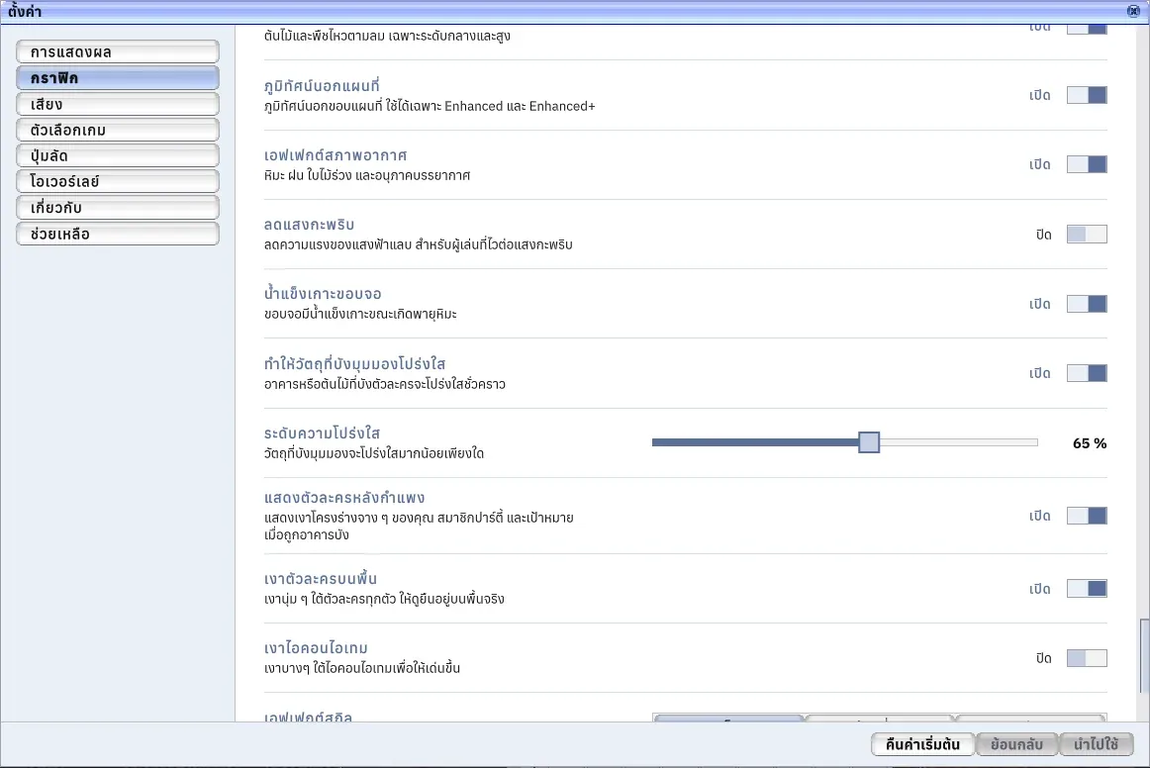The width and height of the screenshot is (1150, 768).
Task: Open the การแสดงผล settings category
Action: pos(118,52)
